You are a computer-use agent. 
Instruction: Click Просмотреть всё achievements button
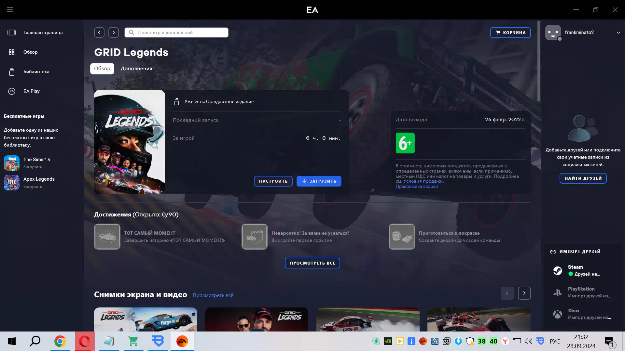(x=312, y=263)
